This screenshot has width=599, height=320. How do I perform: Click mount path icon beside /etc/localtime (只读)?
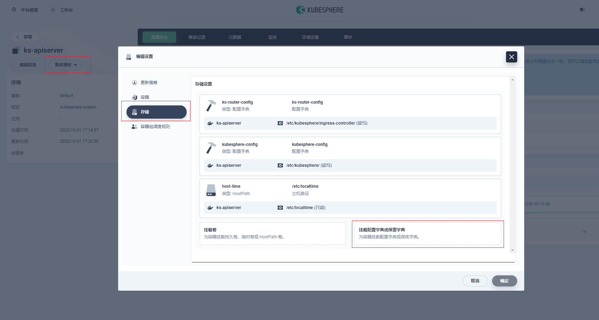(280, 208)
